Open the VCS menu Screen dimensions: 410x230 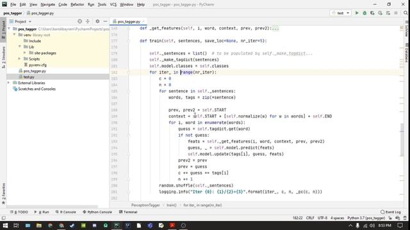113,4
